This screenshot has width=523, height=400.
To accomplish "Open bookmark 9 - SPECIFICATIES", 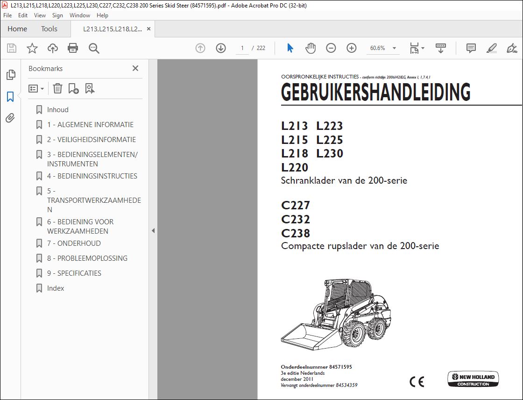I will click(x=74, y=273).
